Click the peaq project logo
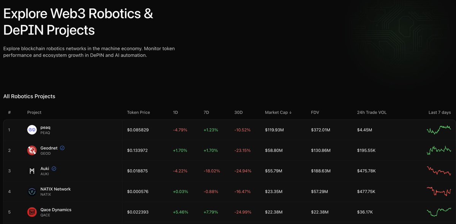Screen dimensions: 456x224 tap(32, 130)
